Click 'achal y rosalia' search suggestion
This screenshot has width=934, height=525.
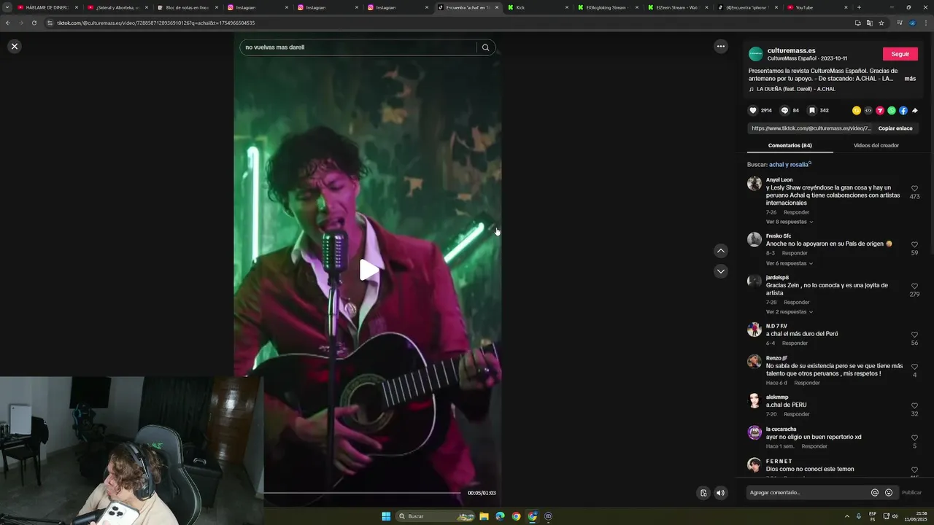click(789, 165)
